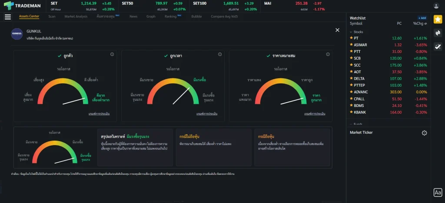445x203 pixels.
Task: Open the Bubble tab
Action: coord(196,16)
